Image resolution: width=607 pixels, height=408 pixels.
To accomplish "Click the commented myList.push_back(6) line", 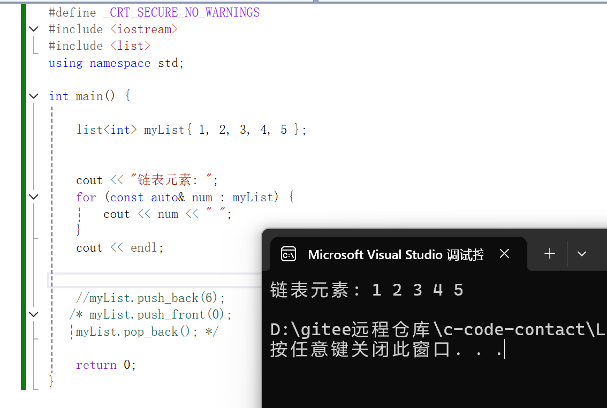I will (150, 298).
